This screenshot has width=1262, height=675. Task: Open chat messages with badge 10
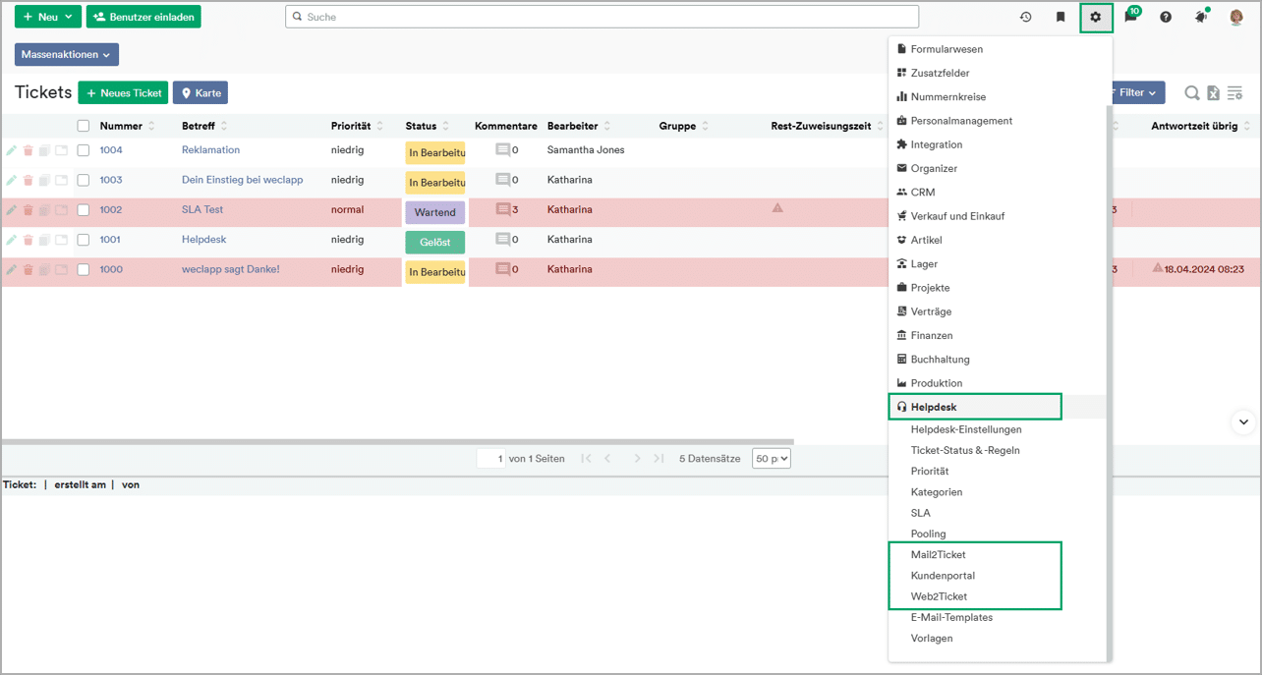pyautogui.click(x=1131, y=17)
